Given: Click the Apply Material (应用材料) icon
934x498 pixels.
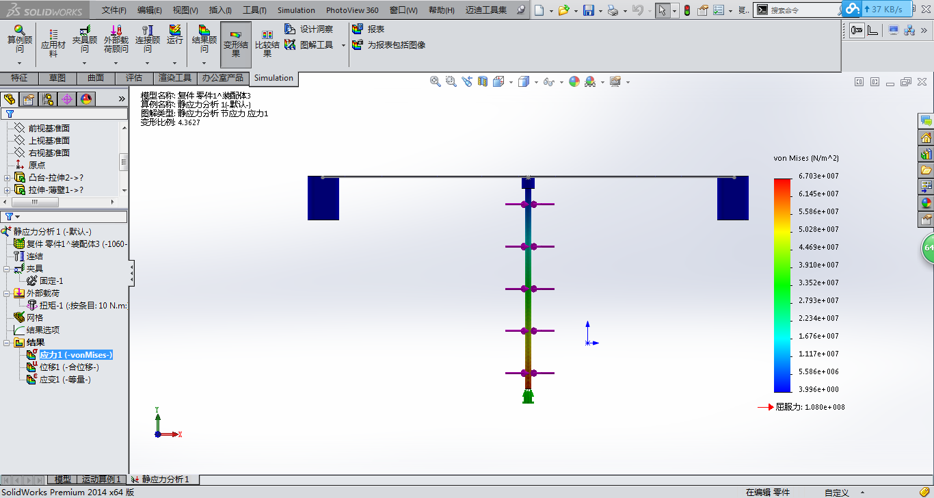Looking at the screenshot, I should pos(53,44).
